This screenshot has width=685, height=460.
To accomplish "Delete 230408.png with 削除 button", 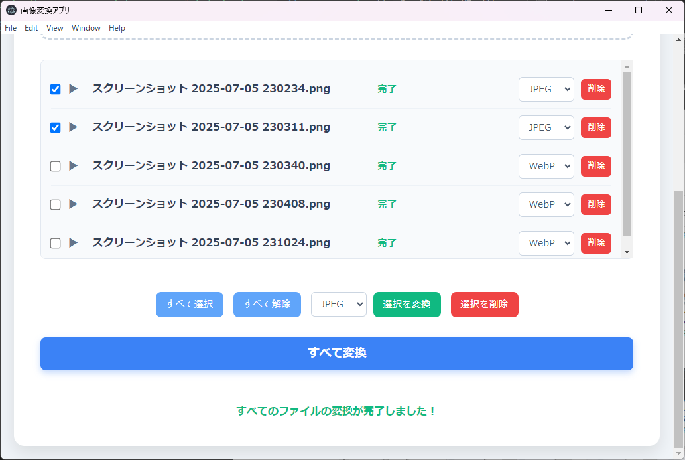I will point(596,204).
